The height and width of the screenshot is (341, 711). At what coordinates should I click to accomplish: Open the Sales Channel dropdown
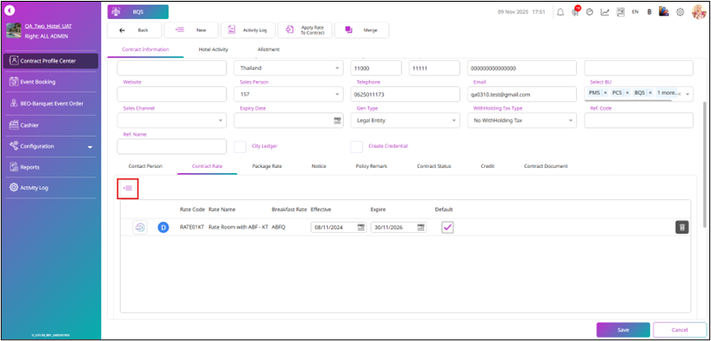click(171, 121)
